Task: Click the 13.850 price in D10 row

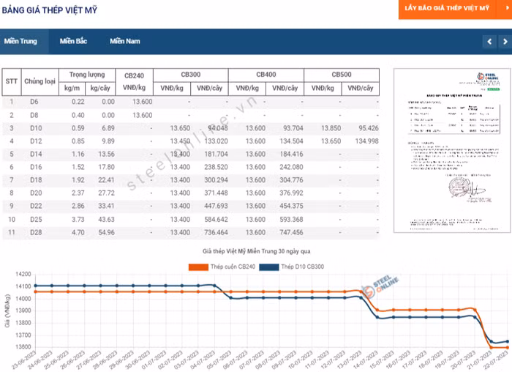Action: [x=331, y=128]
